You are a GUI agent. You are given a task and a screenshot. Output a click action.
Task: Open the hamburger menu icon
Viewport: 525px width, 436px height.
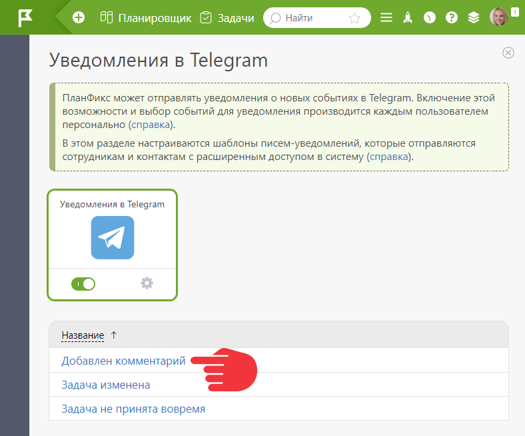click(x=386, y=17)
